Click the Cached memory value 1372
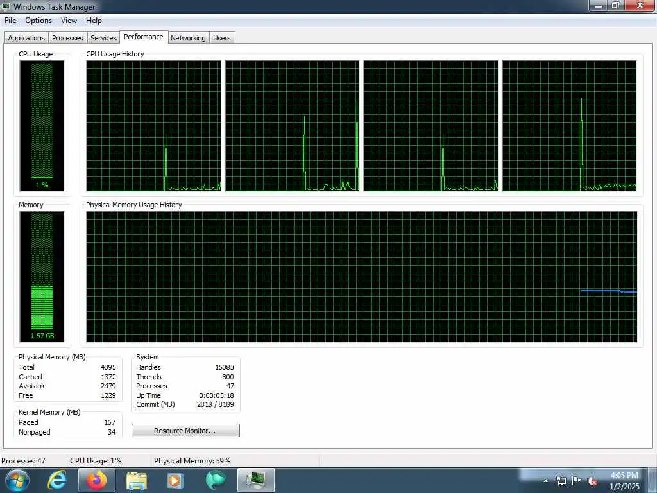The image size is (657, 493). [x=108, y=376]
